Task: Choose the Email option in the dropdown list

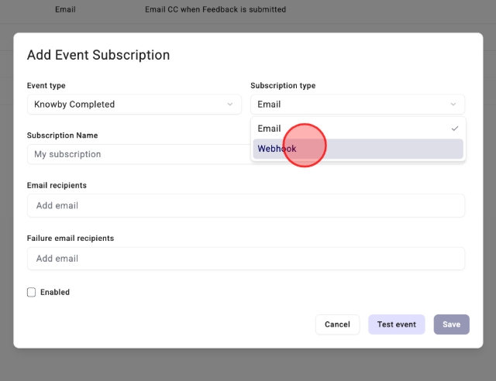Action: click(358, 129)
